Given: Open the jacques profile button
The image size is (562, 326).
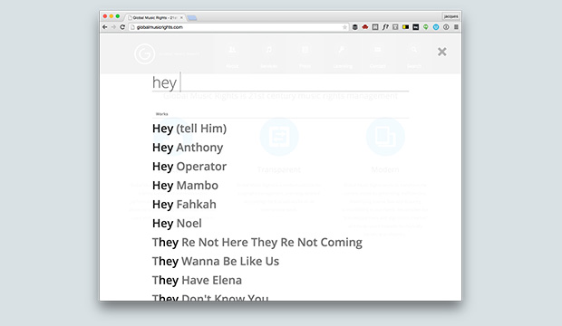Looking at the screenshot, I should pos(451,16).
